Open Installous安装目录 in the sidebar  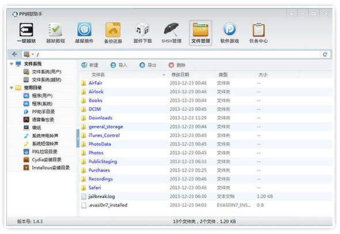47,168
